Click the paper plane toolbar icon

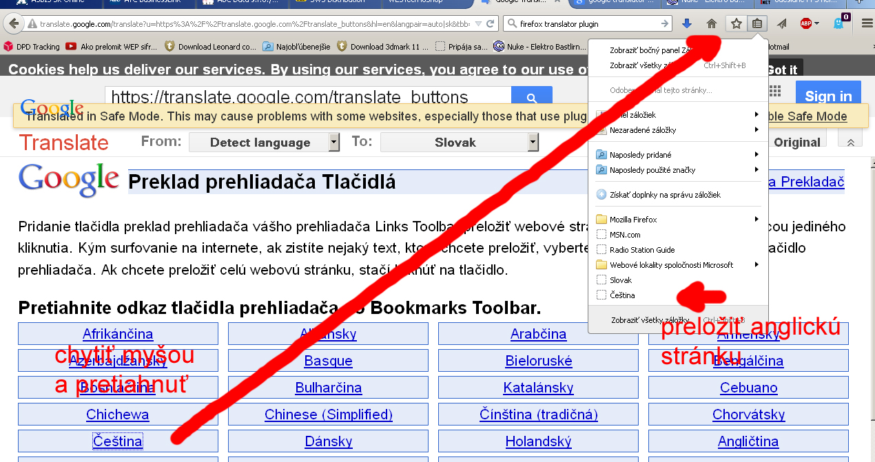(782, 23)
